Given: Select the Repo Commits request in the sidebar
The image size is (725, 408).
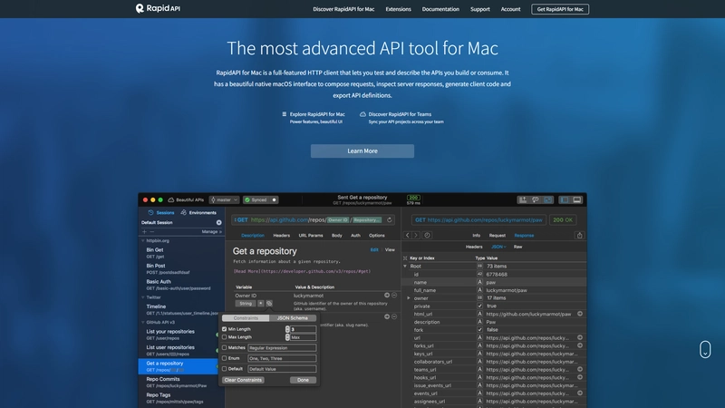Looking at the screenshot, I should pos(178,382).
